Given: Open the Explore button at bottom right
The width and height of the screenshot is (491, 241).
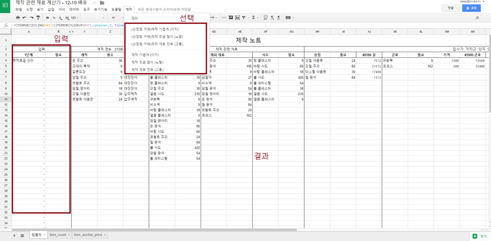Looking at the screenshot, I should [x=481, y=236].
